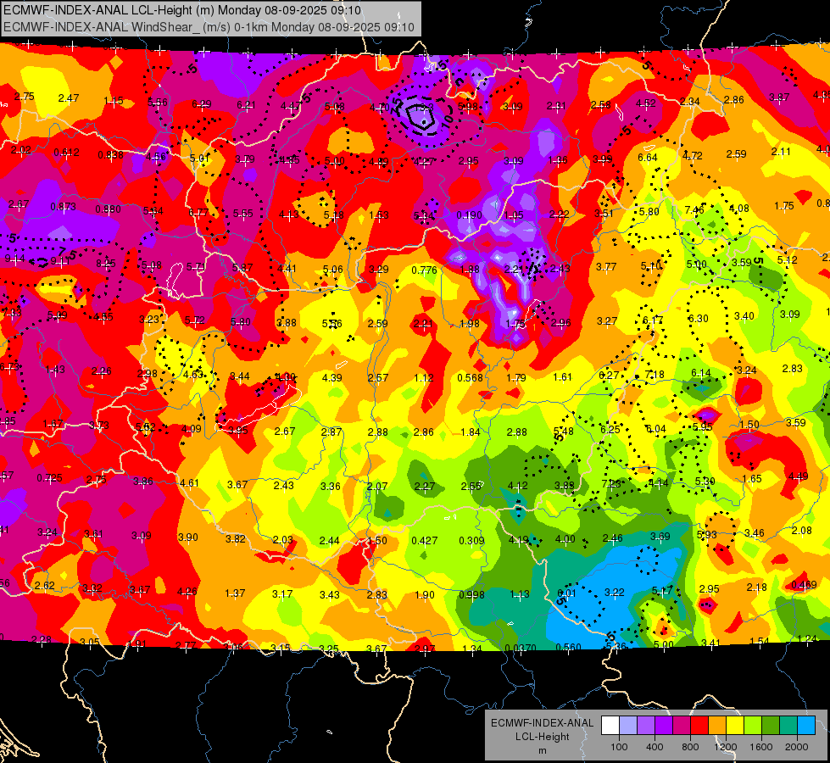Click the yellow legend swatch above 1200
Screen dimensions: 830x763
coord(735,726)
